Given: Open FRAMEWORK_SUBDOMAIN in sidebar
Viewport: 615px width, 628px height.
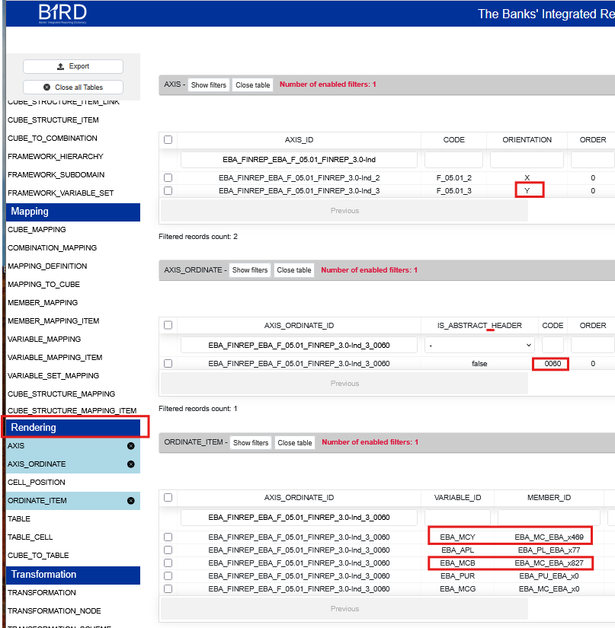Looking at the screenshot, I should pos(56,174).
